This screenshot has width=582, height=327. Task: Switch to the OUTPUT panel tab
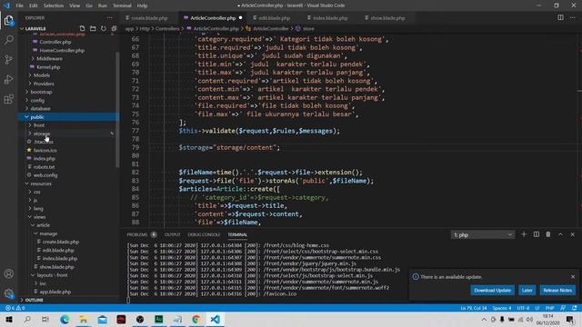(172, 234)
